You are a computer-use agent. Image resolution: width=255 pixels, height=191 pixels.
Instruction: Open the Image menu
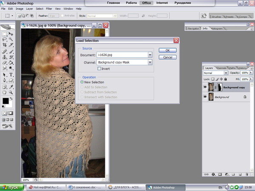coord(20,9)
